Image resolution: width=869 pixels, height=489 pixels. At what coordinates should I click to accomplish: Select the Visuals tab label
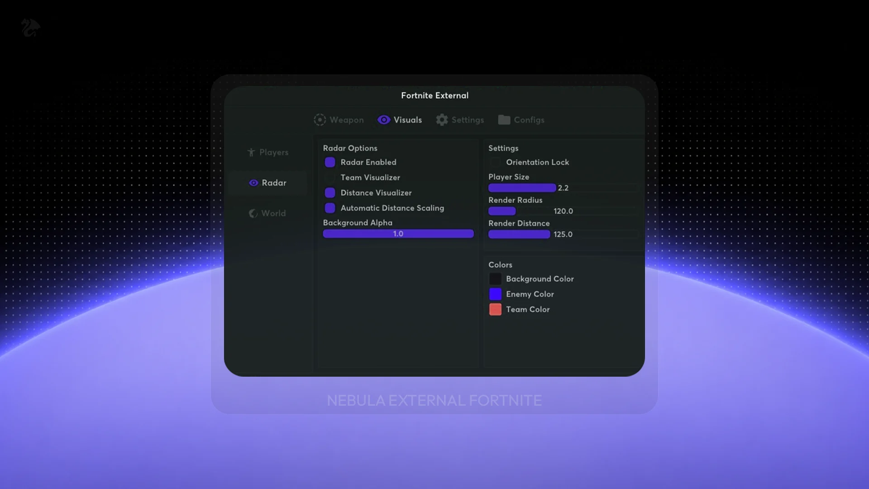[x=408, y=120]
